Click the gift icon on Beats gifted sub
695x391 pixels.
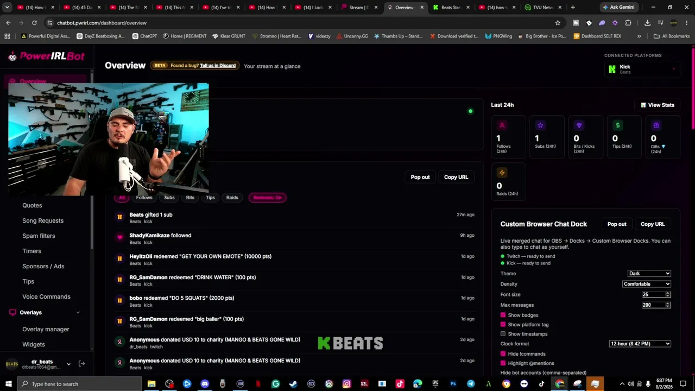tap(119, 217)
